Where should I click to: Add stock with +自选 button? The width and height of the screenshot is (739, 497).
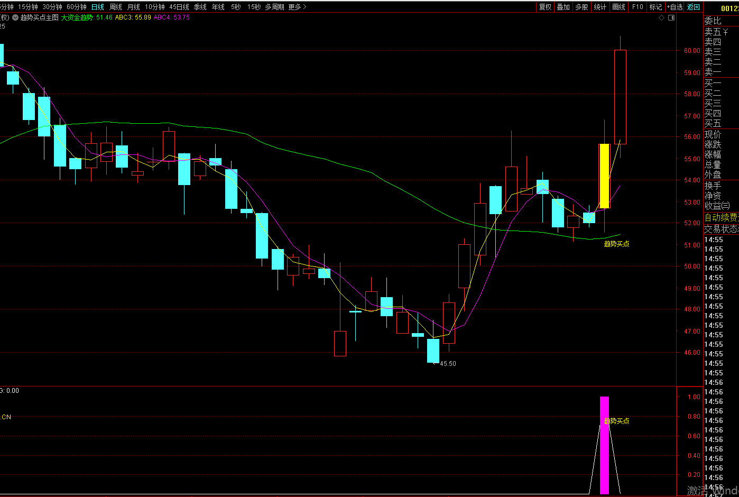pyautogui.click(x=675, y=7)
